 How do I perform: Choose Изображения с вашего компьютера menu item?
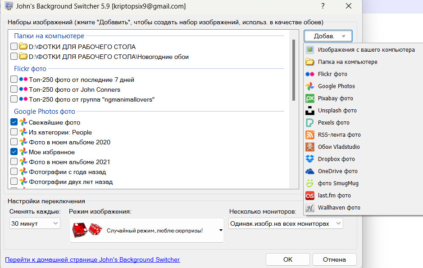pyautogui.click(x=363, y=50)
